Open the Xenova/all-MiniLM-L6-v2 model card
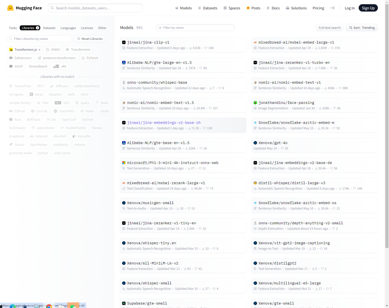The height and width of the screenshot is (308, 389). (x=183, y=266)
